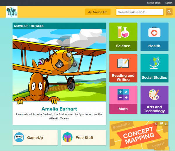Pause the banner slideshow
The image size is (175, 151).
point(161,124)
